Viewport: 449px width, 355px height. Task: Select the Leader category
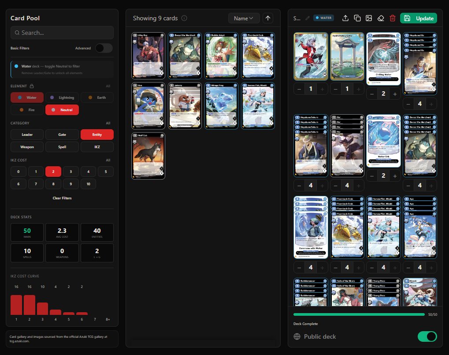point(27,135)
